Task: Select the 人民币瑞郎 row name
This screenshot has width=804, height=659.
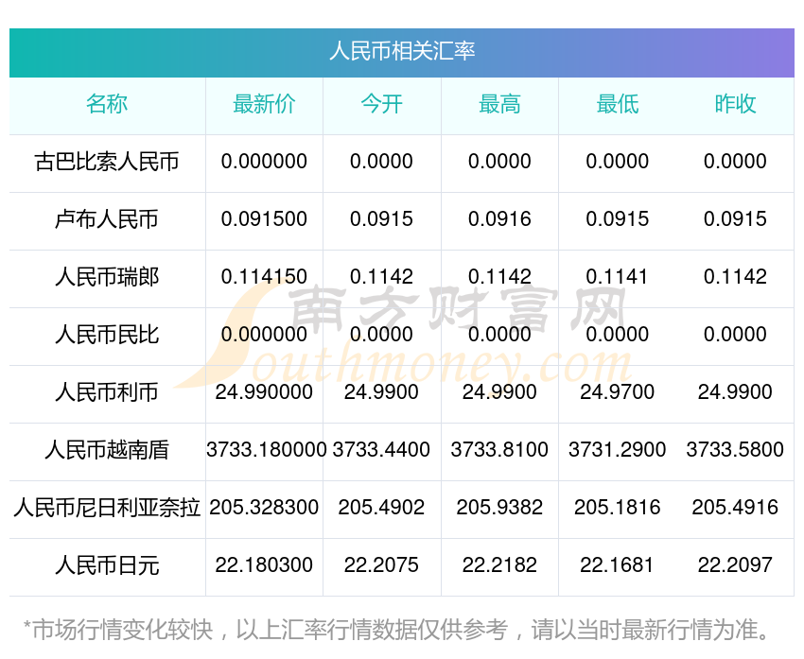Action: point(107,277)
